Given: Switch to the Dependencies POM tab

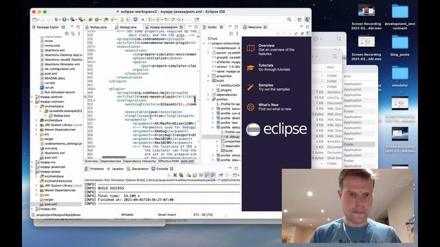Looking at the screenshot, I should (110, 161).
